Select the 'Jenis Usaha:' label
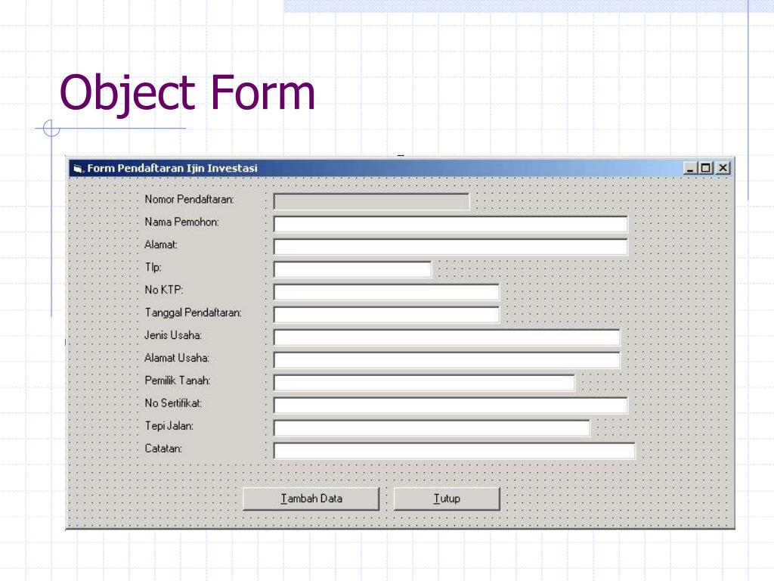Image resolution: width=774 pixels, height=581 pixels. 173,335
